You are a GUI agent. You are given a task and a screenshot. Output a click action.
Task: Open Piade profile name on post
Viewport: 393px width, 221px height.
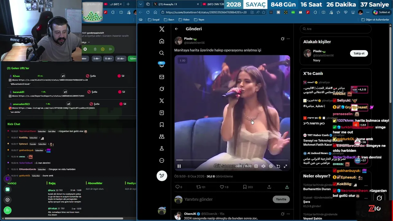(x=188, y=39)
